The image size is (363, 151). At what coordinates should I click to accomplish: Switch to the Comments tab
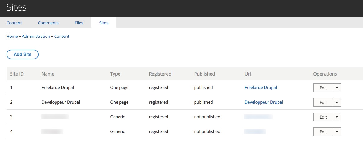pos(48,23)
